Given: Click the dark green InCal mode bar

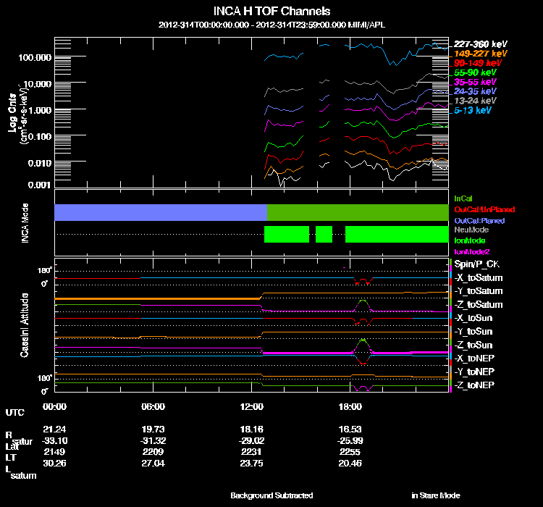Looking at the screenshot, I should tap(358, 212).
